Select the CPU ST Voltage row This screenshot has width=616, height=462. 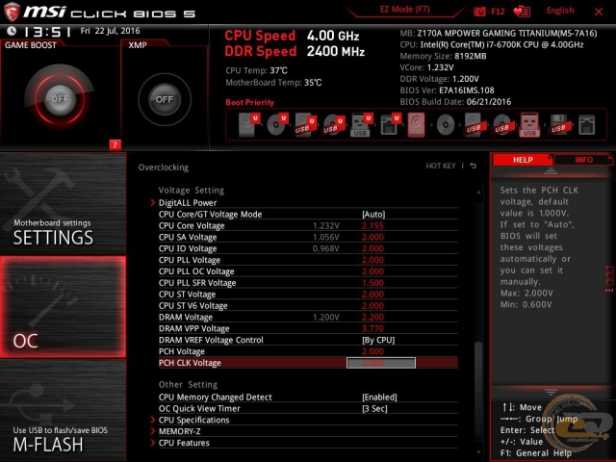[x=308, y=295]
